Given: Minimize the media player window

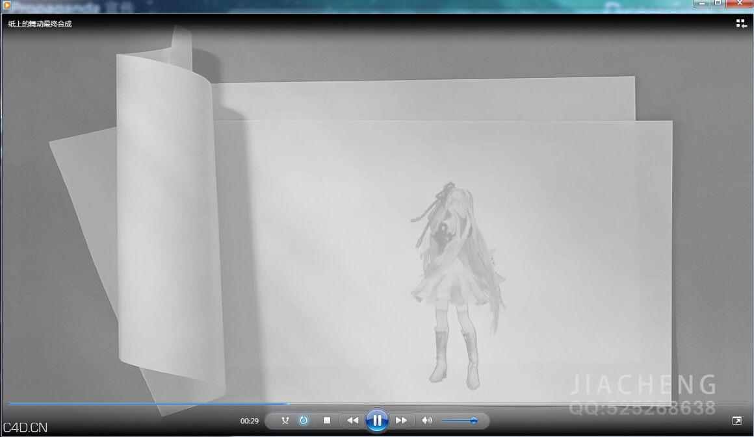Looking at the screenshot, I should [702, 4].
